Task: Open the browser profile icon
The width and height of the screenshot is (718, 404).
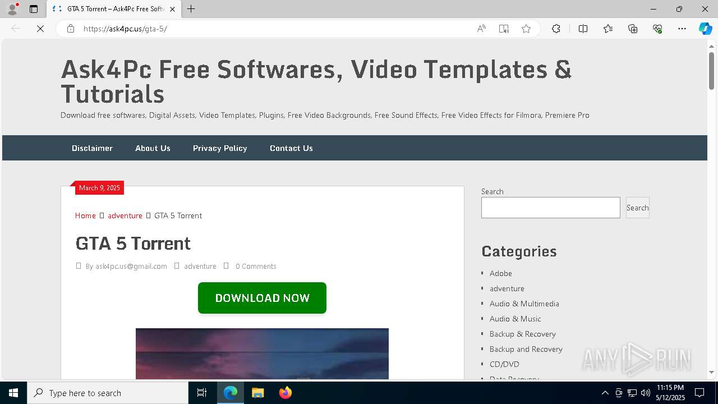Action: [x=12, y=9]
